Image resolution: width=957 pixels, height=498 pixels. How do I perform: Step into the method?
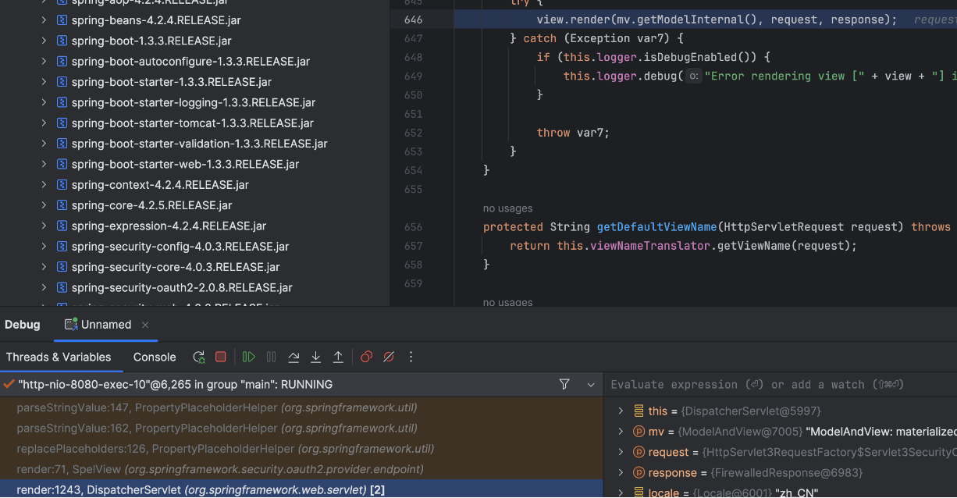tap(315, 357)
